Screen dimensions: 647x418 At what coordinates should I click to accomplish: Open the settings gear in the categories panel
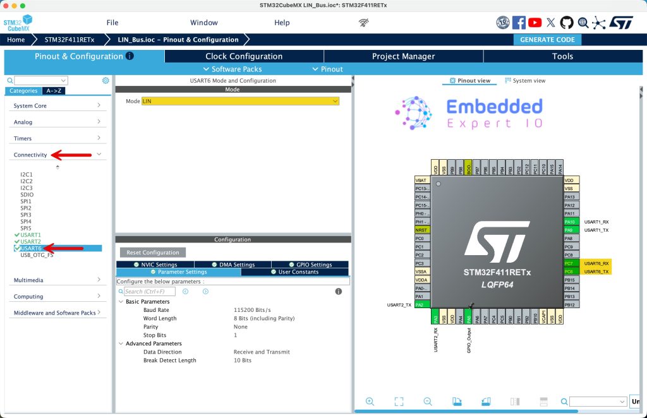click(106, 81)
